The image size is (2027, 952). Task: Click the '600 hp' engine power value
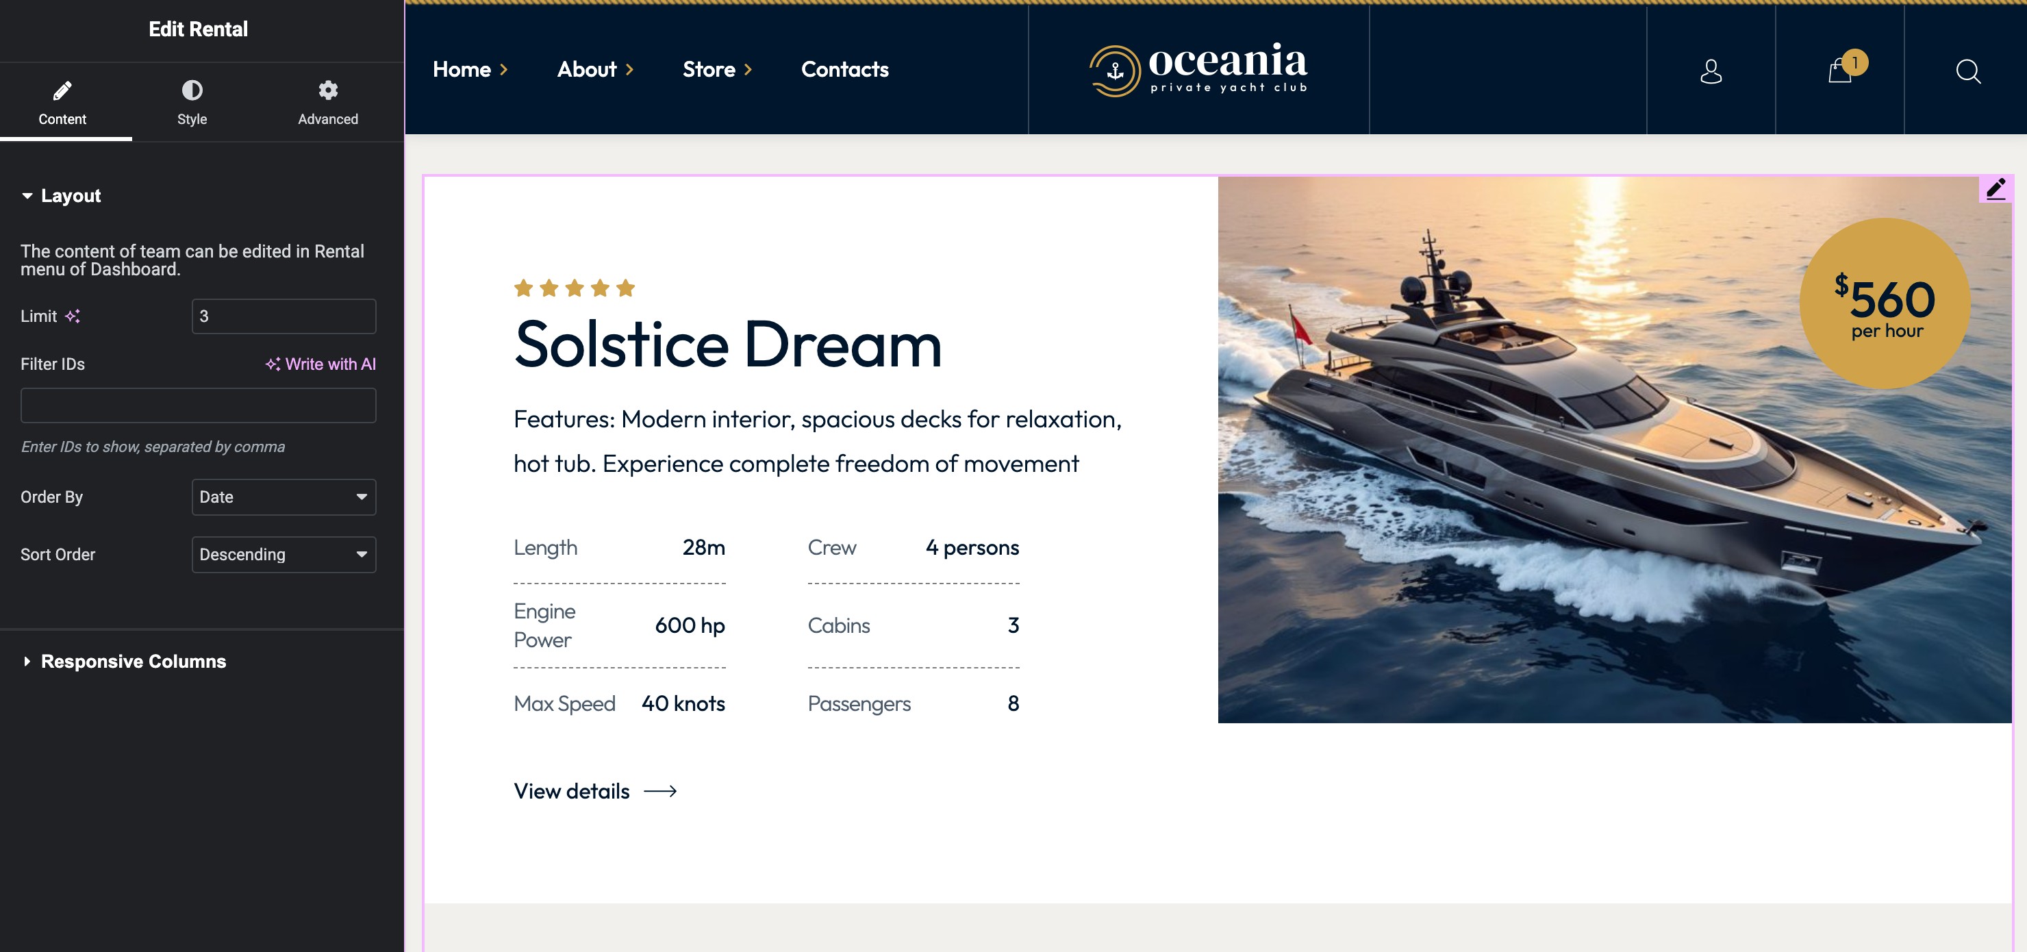690,625
